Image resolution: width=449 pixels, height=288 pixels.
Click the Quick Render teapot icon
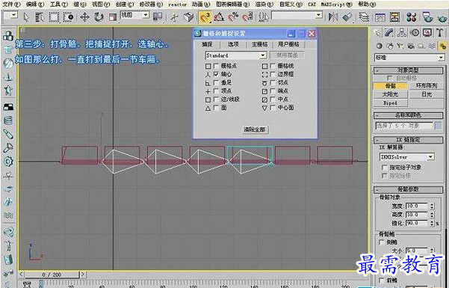point(442,18)
